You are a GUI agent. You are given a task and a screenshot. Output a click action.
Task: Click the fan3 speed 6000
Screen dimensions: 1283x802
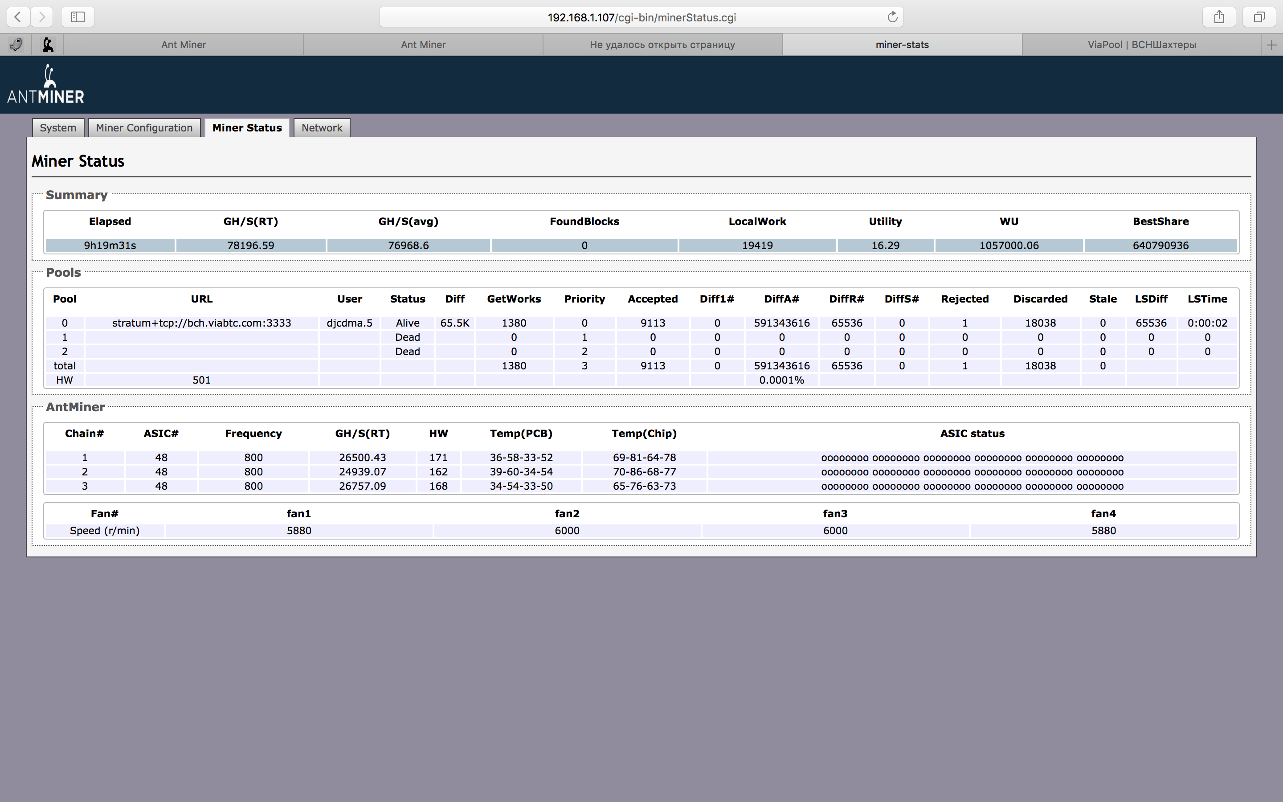tap(836, 531)
